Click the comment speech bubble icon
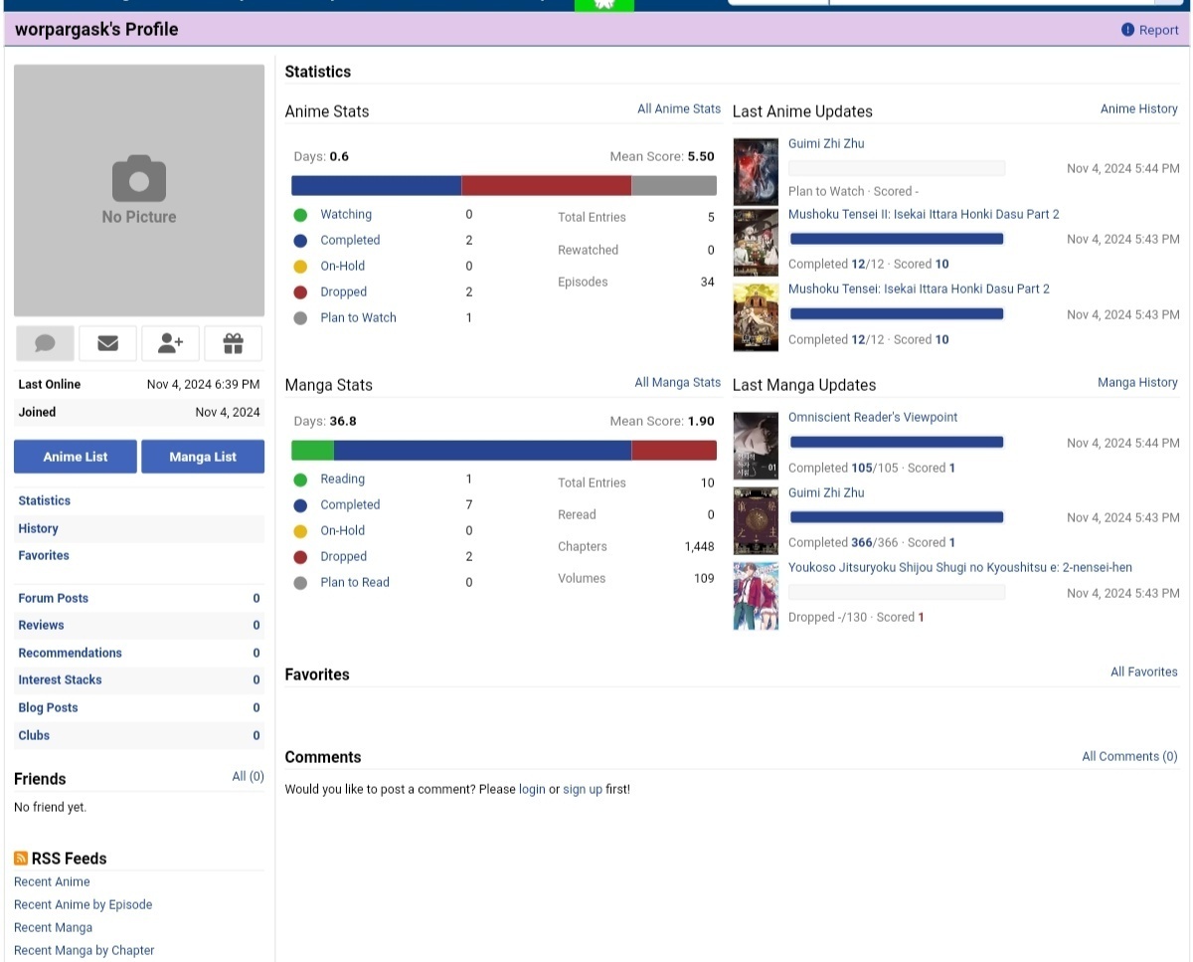This screenshot has width=1193, height=962. coord(45,343)
